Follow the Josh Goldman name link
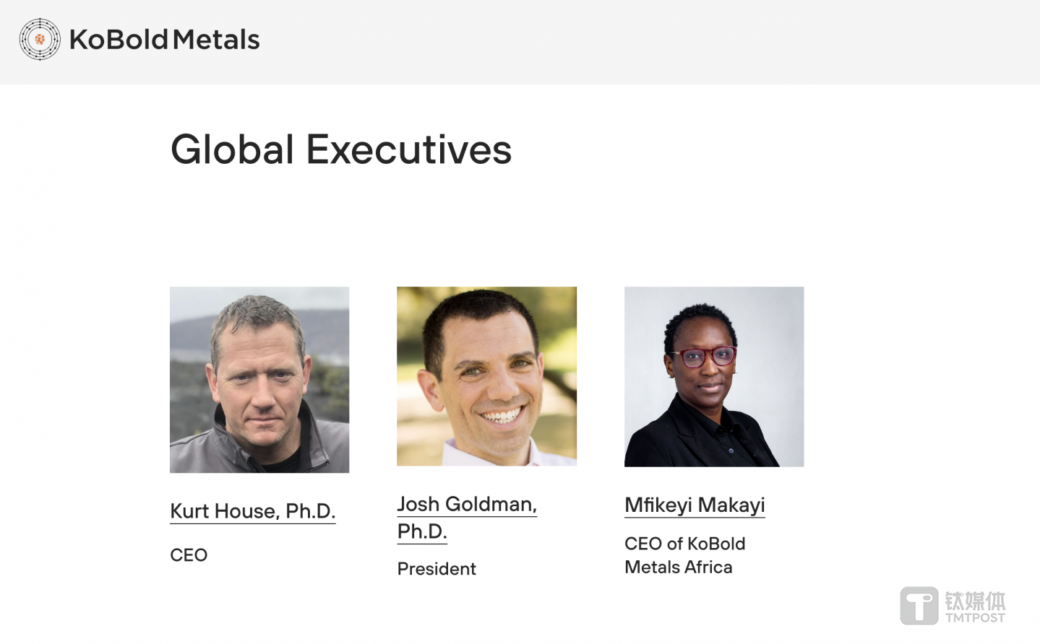Viewport: 1040px width, 644px height. 467,504
